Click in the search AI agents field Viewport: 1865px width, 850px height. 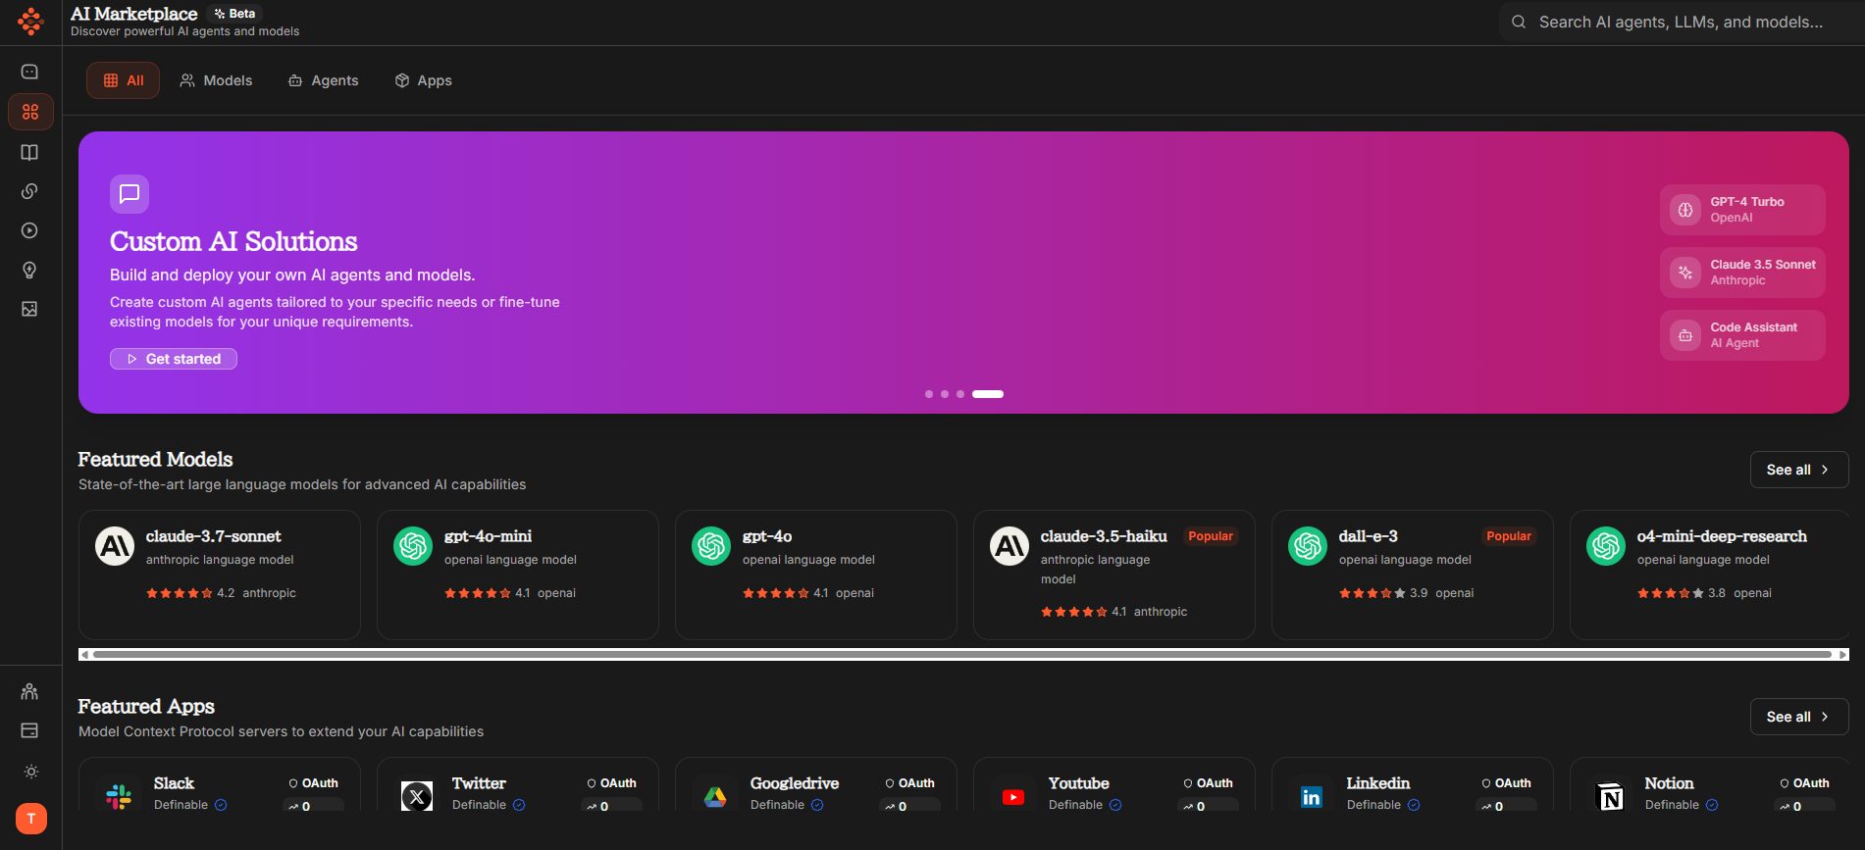tap(1681, 22)
